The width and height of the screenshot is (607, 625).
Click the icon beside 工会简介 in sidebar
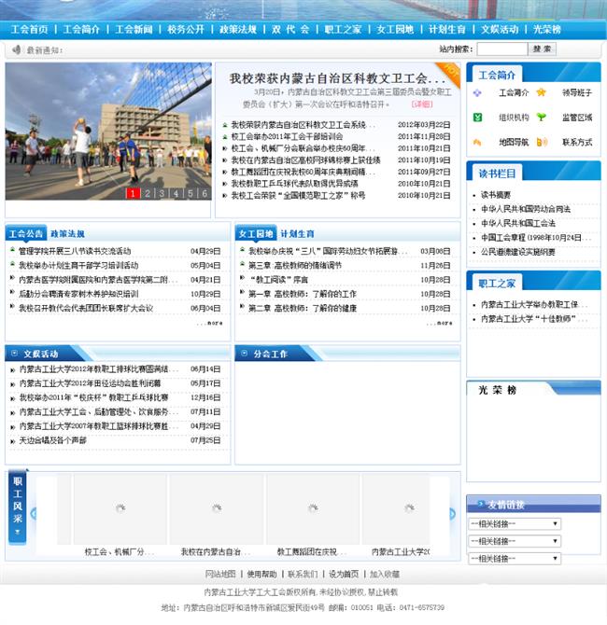[x=477, y=92]
